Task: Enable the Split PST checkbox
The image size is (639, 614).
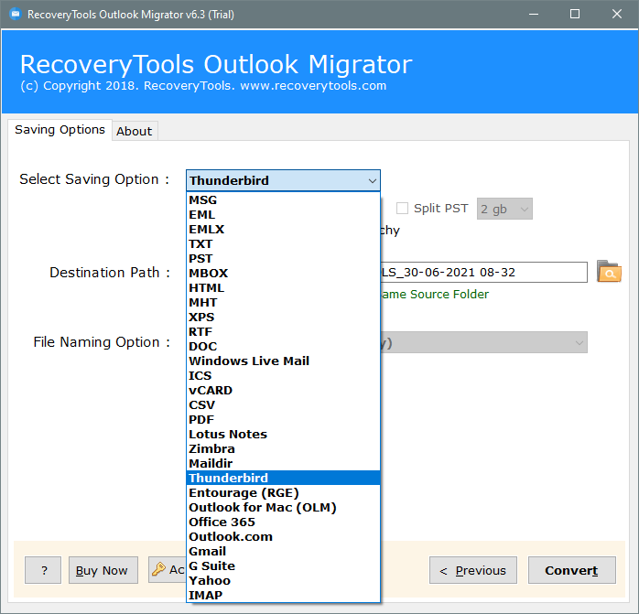Action: point(402,209)
